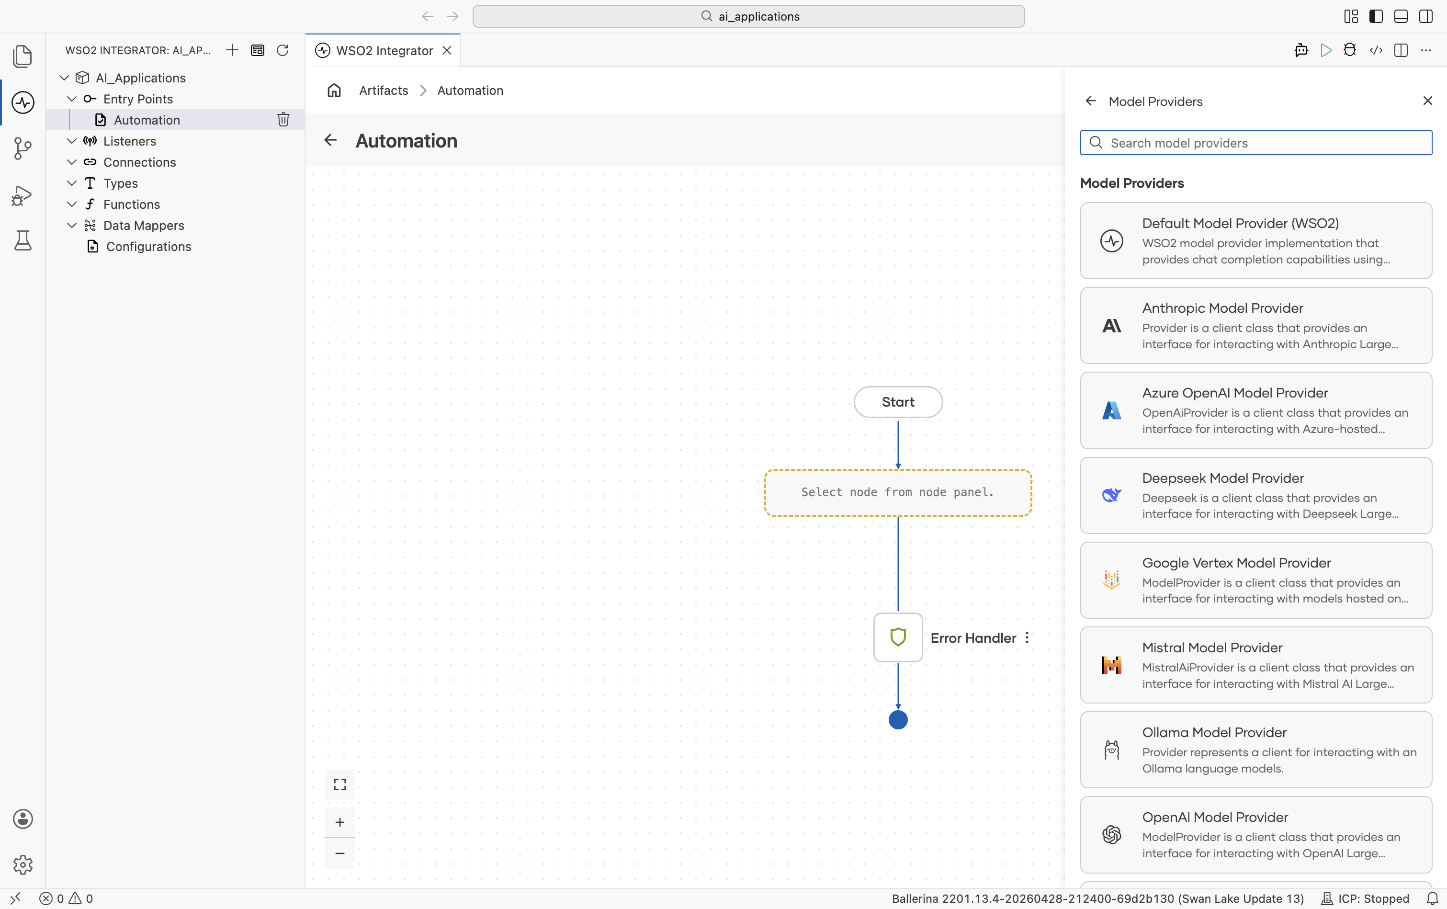The width and height of the screenshot is (1447, 909).
Task: Select Deepseek Model Provider card
Action: [x=1256, y=495]
